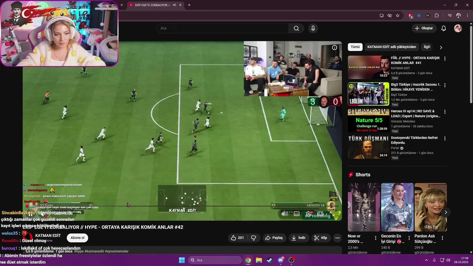473x266 pixels.
Task: Open options menu for Big5 Türkiye video
Action: [445, 85]
